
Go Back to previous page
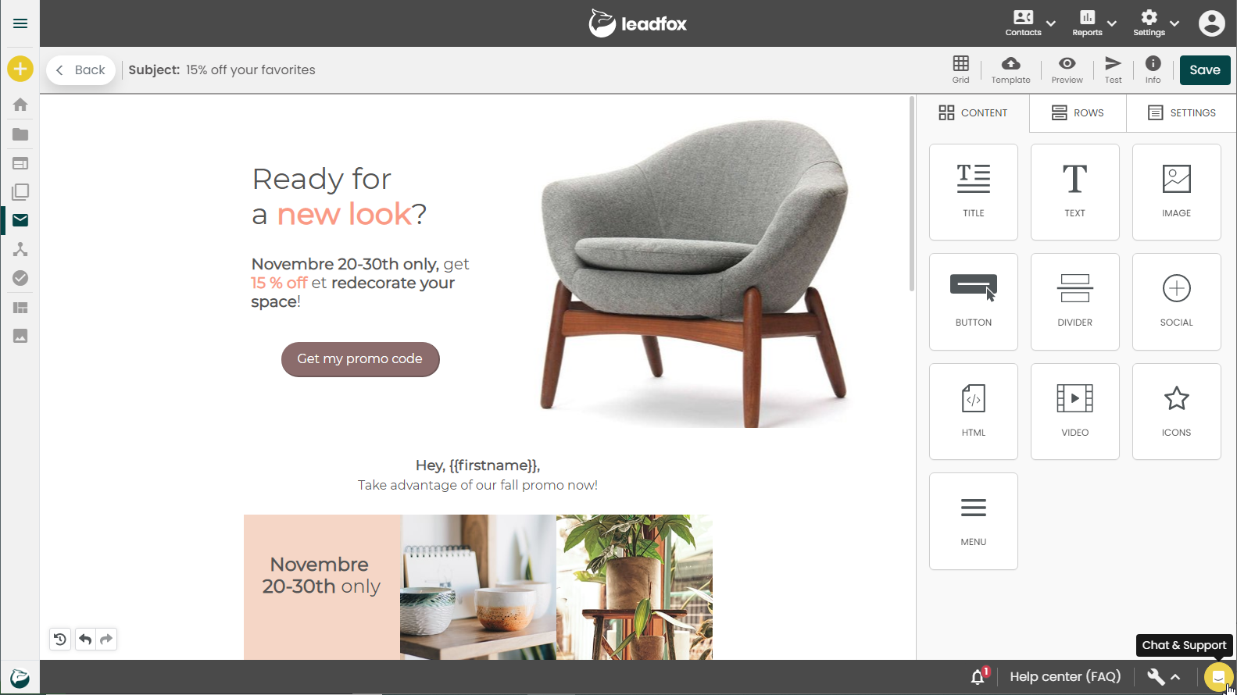coord(81,69)
